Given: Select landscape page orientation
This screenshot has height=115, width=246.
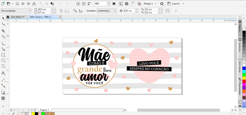Looking at the screenshot, I should (x=67, y=11).
